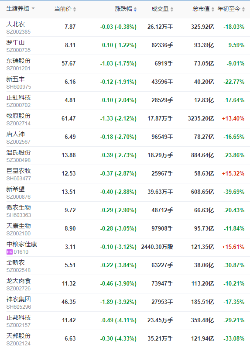Image resolution: width=250 pixels, height=348 pixels.
Task: Click 巨星农牧 year-to-date +15.32%
Action: [x=233, y=173]
